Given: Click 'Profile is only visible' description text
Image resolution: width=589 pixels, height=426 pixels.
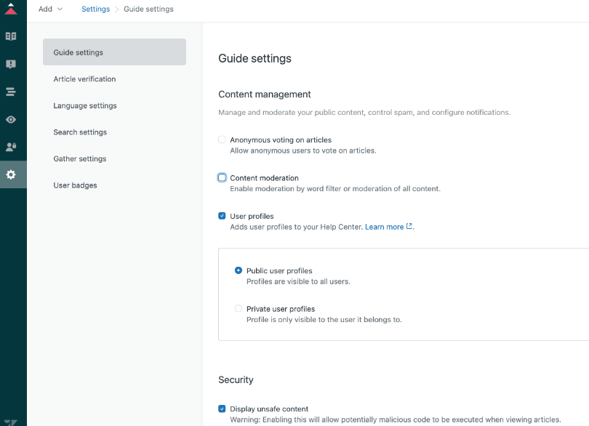Looking at the screenshot, I should [x=324, y=320].
